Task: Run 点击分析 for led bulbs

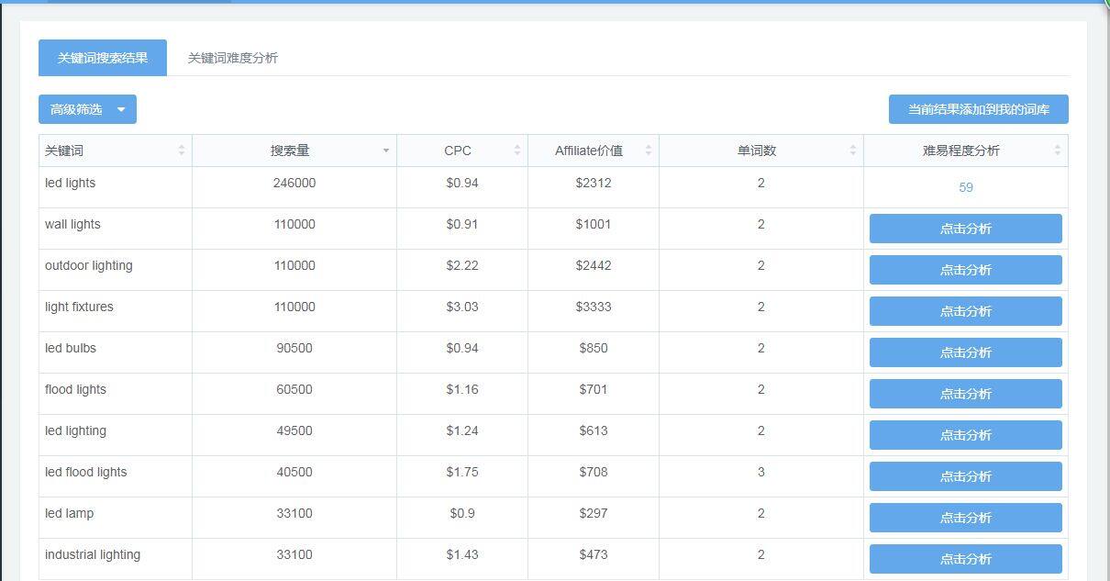Action: coord(965,352)
